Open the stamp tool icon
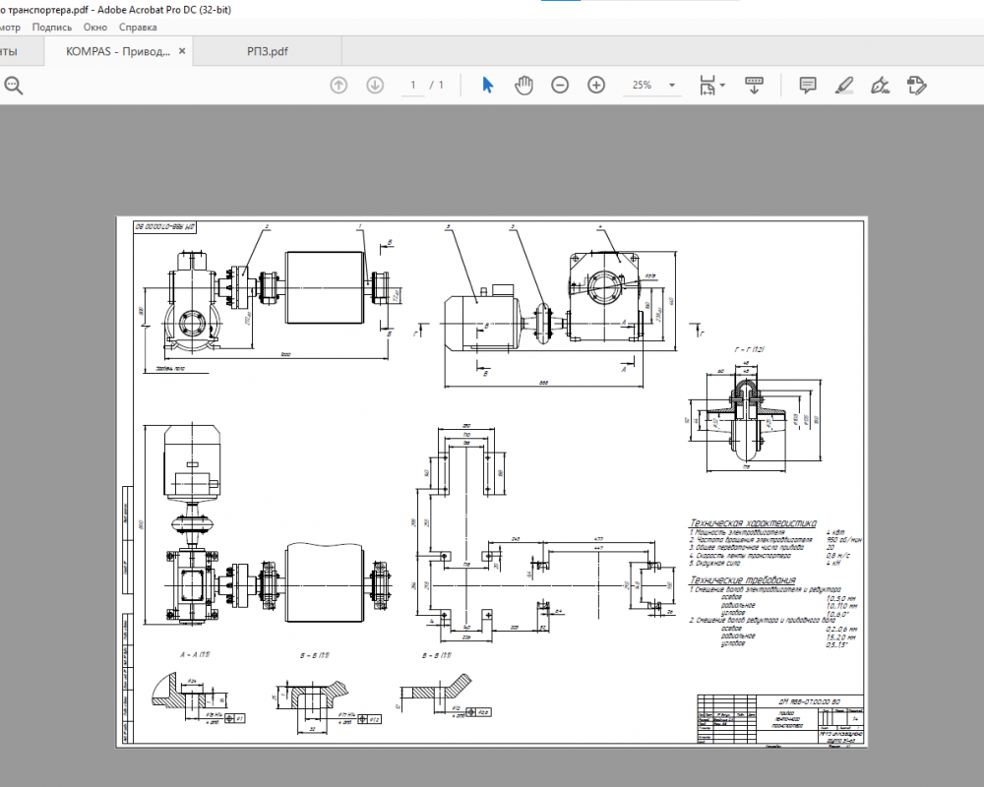The height and width of the screenshot is (787, 984). point(917,86)
